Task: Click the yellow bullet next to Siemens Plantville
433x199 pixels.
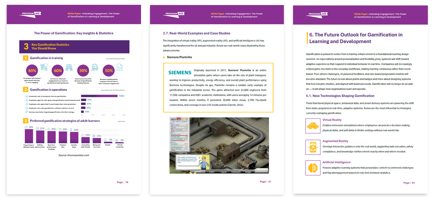Action: [164, 57]
